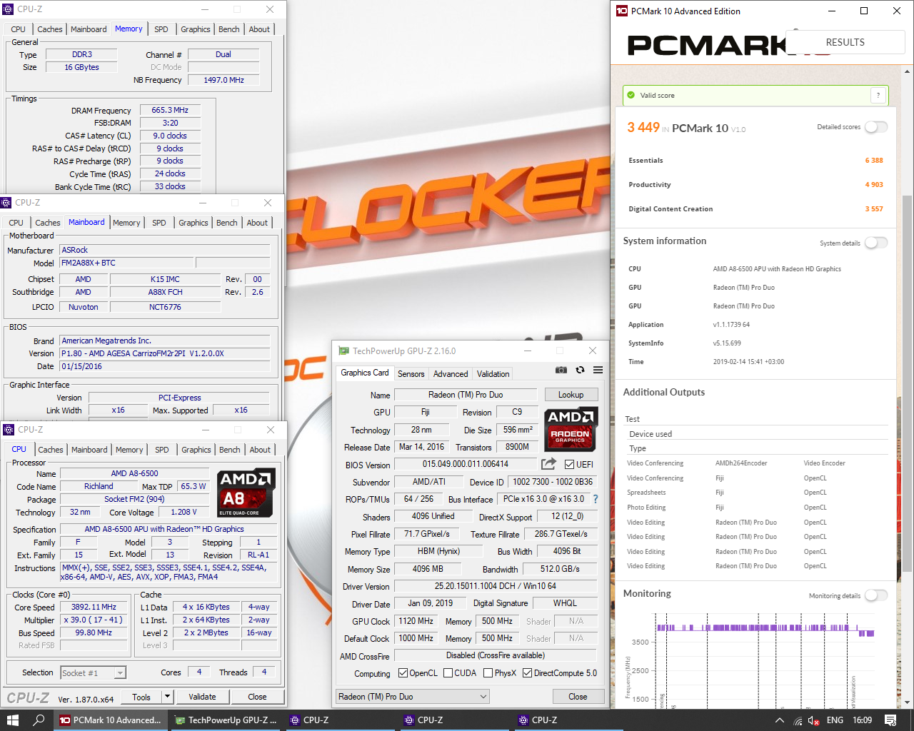914x731 pixels.
Task: Click the CPU-Z Mainboard window title icon
Action: point(6,202)
